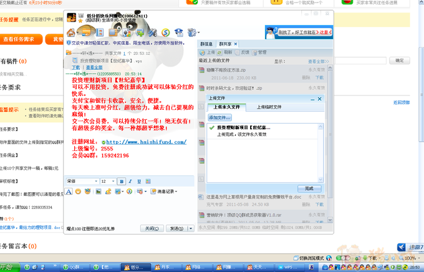The image size is (424, 272).
Task: Click the group avatar picture
Action: coord(71,17)
